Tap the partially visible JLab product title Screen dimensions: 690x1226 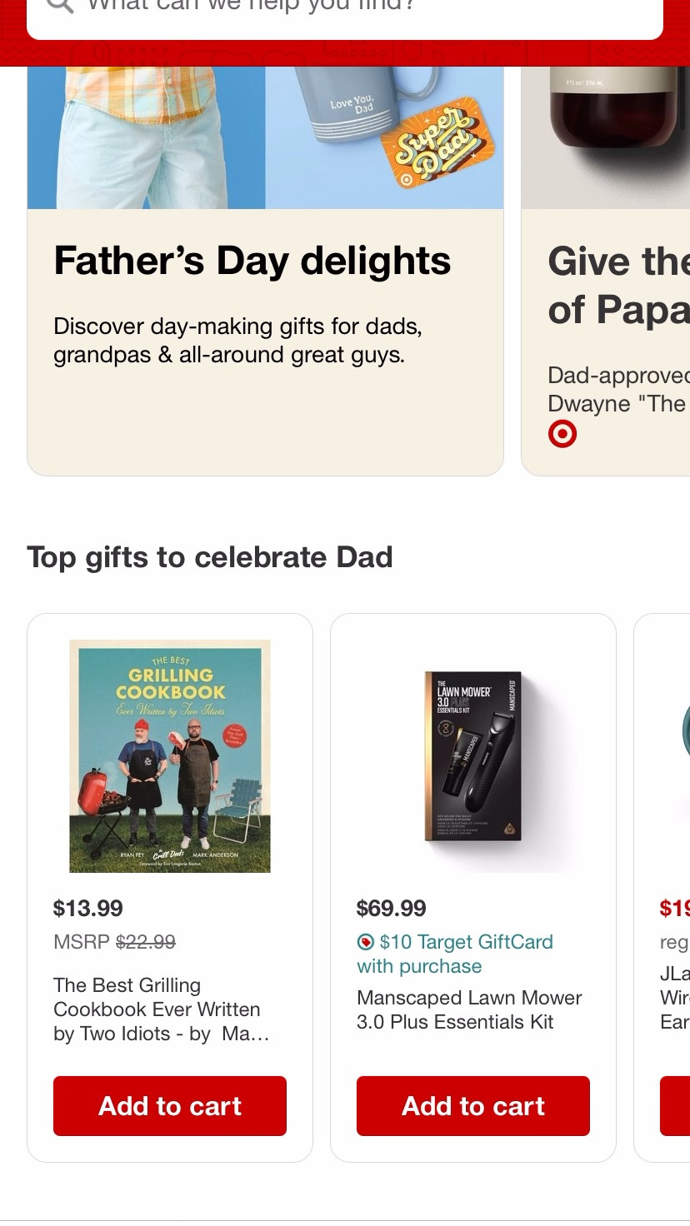tap(674, 998)
